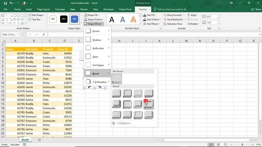Open the Text Effects dropdown
This screenshot has width=262, height=147.
[151, 24]
